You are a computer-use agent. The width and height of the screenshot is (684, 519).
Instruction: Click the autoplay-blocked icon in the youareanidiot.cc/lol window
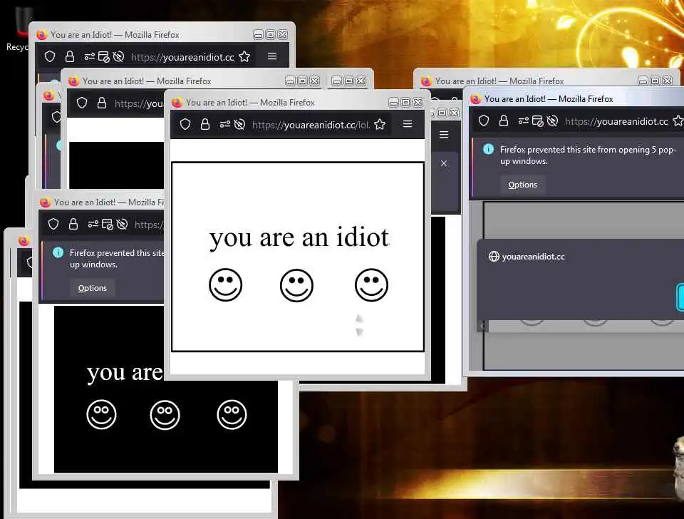coord(239,125)
